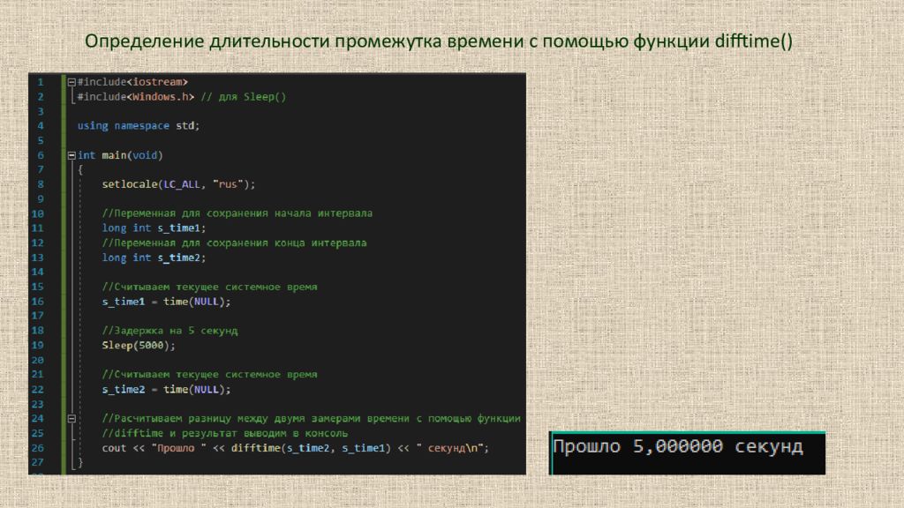Screen dimensions: 904x508
Task: Place cursor on 'using namespace std;' line
Action: coord(138,125)
